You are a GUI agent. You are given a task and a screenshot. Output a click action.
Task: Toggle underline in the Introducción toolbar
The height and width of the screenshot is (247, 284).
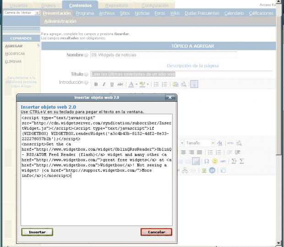[112, 84]
